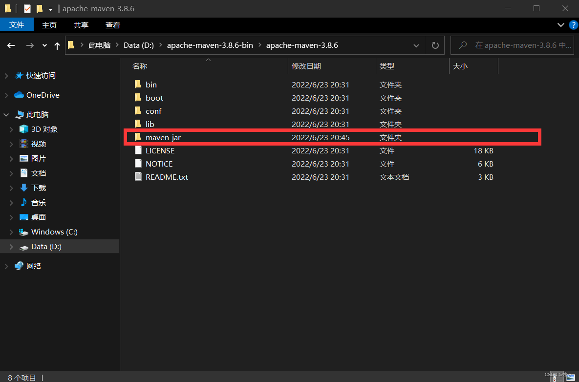Click the 桌面 desktop icon

24,217
